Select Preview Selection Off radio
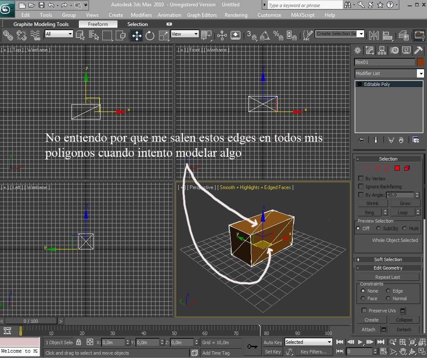 coord(358,228)
